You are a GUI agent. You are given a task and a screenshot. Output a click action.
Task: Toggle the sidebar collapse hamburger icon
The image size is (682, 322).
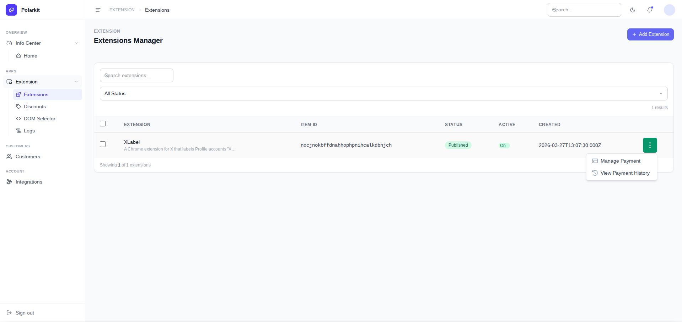click(98, 10)
